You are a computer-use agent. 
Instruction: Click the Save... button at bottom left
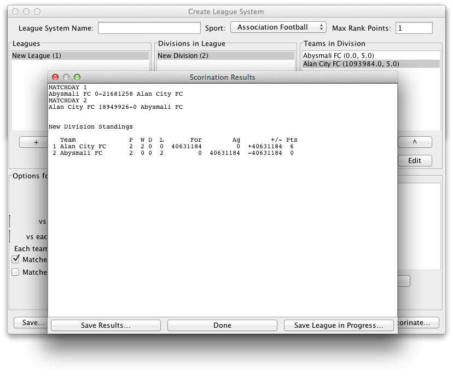(x=30, y=323)
